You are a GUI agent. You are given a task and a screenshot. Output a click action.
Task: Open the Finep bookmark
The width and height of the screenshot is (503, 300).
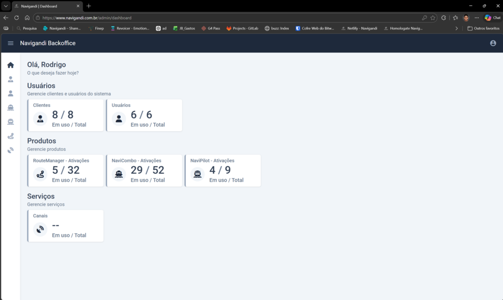96,28
